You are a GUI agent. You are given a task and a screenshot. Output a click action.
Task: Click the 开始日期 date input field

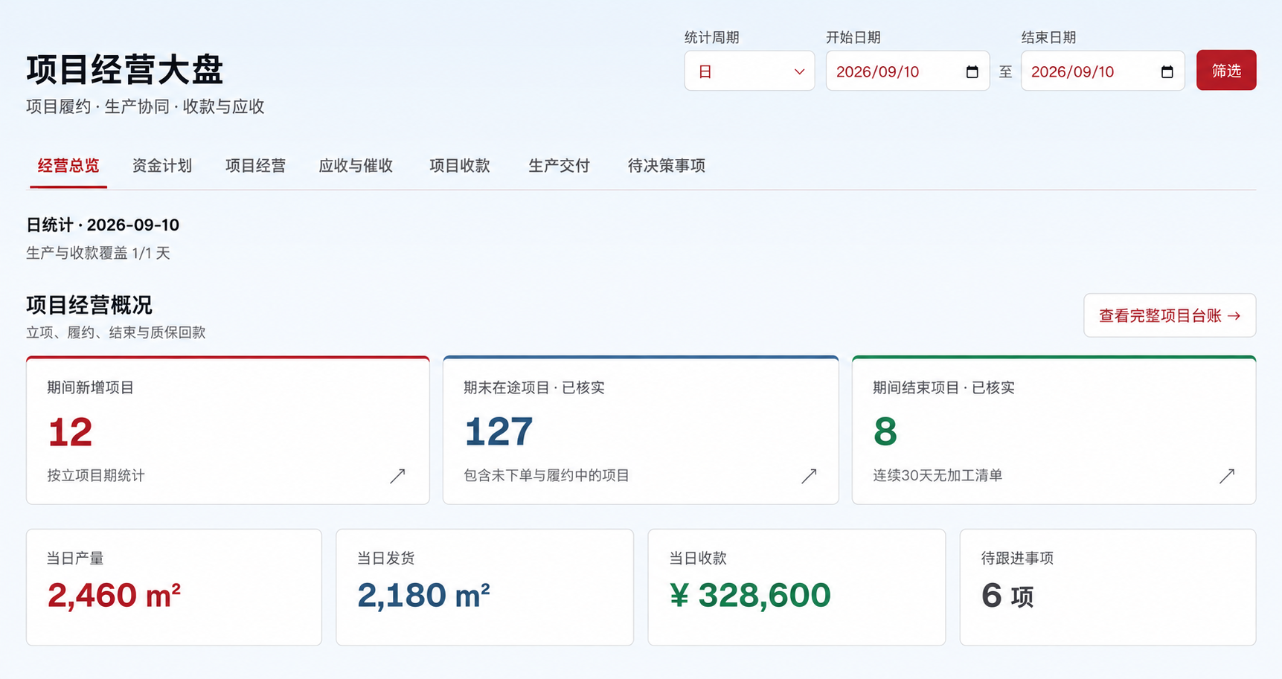tap(908, 71)
